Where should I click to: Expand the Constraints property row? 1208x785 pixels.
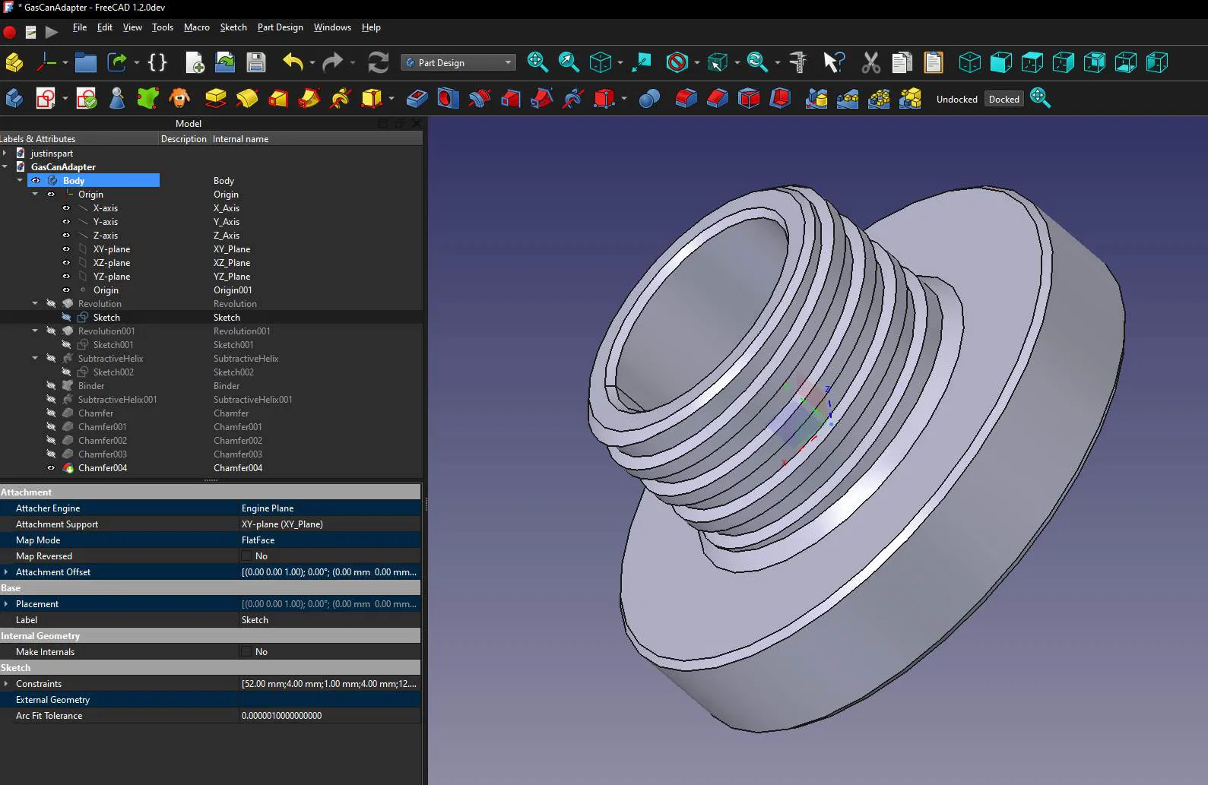click(6, 684)
